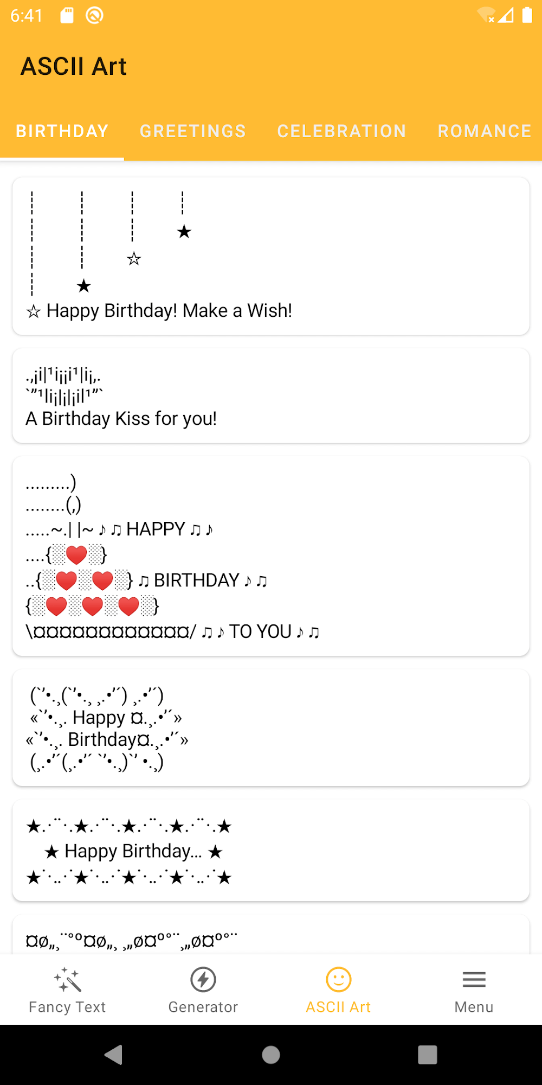This screenshot has height=1085, width=542.
Task: Select the Romance tab
Action: (x=485, y=131)
